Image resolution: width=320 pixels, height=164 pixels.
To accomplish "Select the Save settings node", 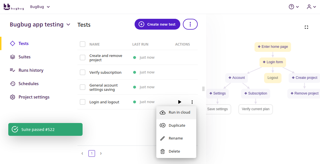I will click(218, 109).
